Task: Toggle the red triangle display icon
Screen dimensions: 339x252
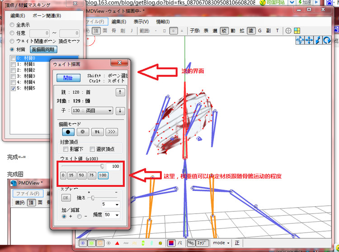Action: [x=117, y=243]
